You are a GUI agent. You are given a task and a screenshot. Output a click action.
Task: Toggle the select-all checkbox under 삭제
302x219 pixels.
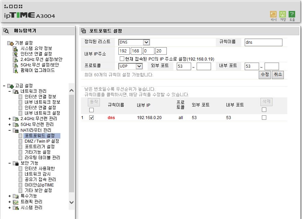(264, 110)
